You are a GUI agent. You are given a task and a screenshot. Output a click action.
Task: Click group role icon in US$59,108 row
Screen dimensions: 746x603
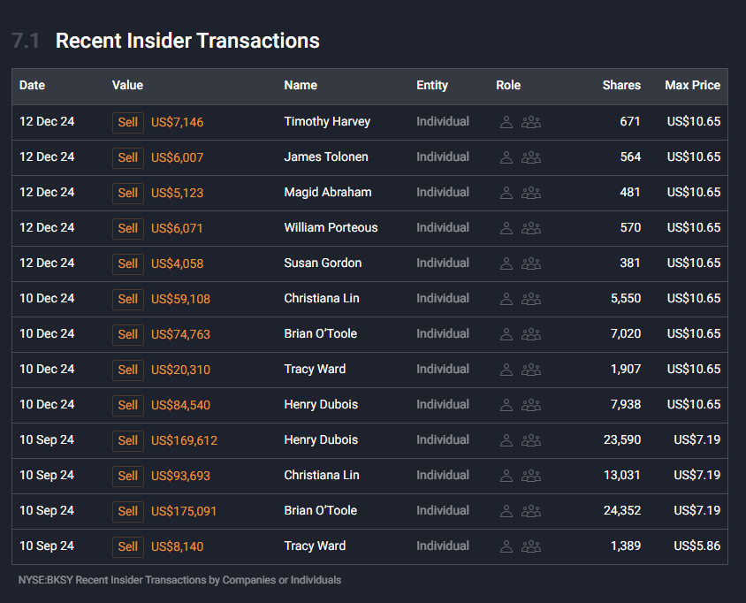(x=531, y=299)
